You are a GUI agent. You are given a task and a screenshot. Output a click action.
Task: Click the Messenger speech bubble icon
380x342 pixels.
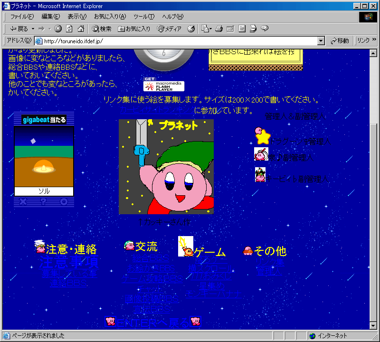click(x=265, y=28)
